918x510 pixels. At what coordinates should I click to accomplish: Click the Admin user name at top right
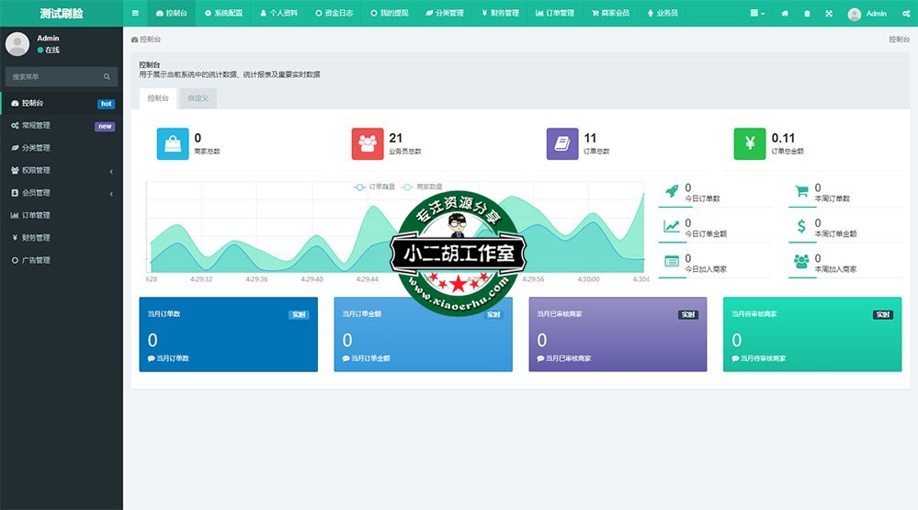pyautogui.click(x=876, y=14)
